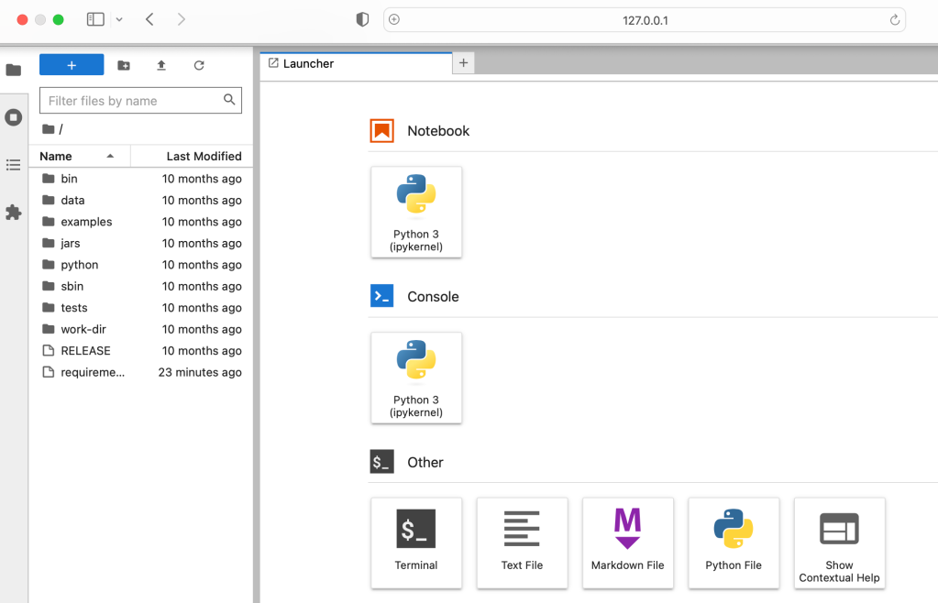Open a Terminal from the Launcher

pos(416,543)
